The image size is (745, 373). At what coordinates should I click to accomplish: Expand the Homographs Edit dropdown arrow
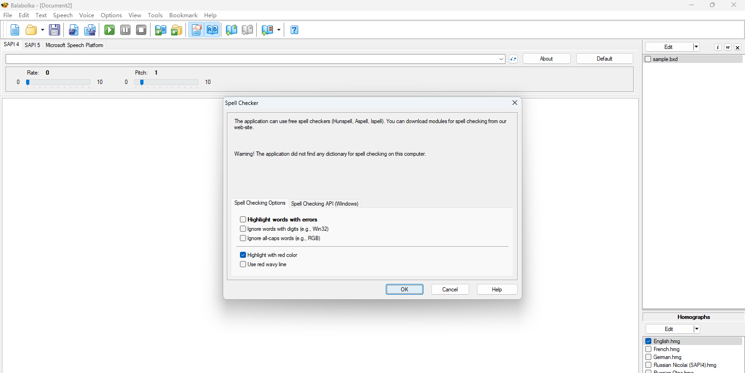[x=697, y=329]
